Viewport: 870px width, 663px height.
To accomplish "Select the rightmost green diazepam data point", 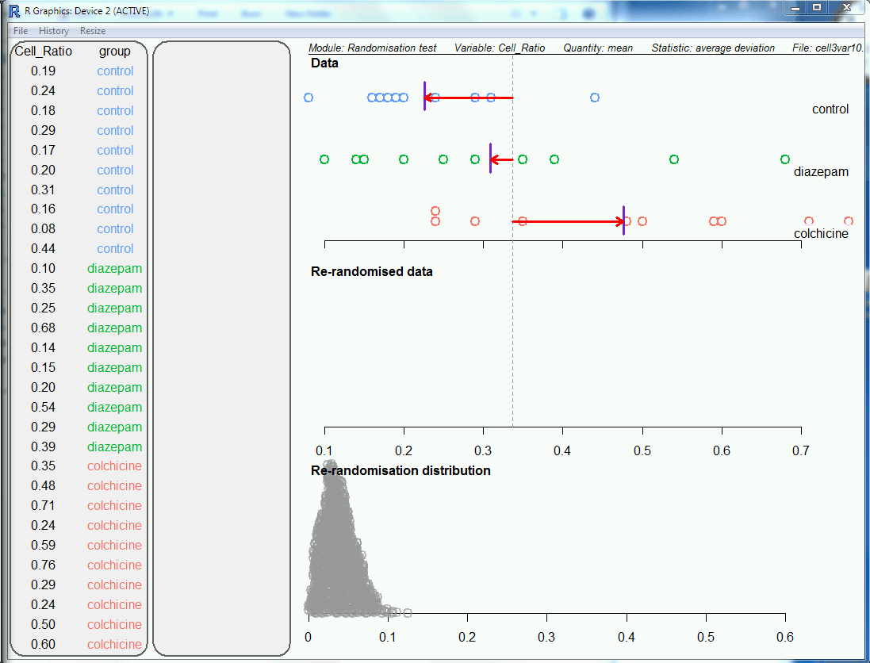I will (785, 159).
